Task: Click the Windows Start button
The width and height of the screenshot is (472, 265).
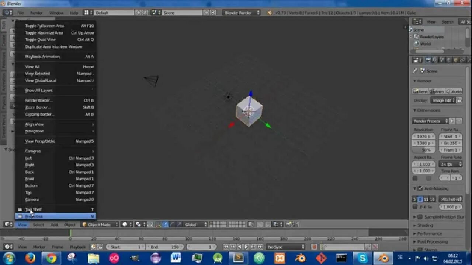Action: [x=9, y=258]
